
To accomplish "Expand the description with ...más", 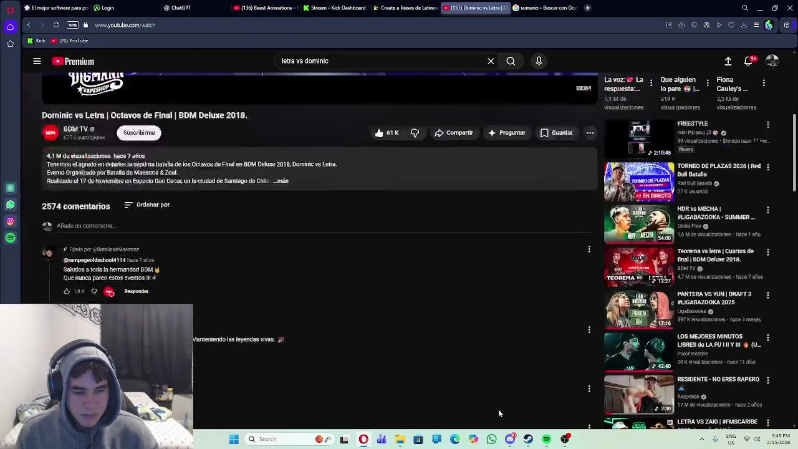I will click(x=281, y=181).
